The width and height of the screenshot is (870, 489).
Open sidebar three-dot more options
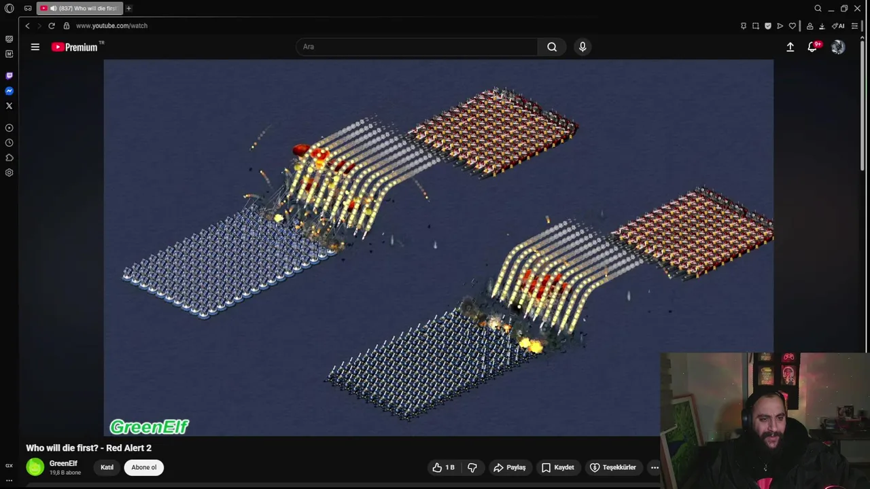tap(9, 480)
